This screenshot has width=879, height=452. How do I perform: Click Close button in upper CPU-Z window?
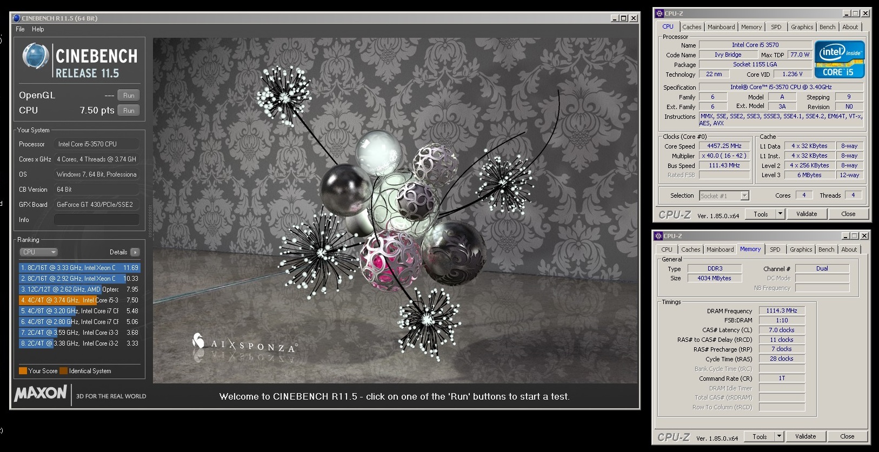(848, 214)
